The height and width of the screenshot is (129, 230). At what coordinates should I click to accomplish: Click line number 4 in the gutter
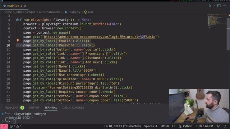(x=9, y=20)
